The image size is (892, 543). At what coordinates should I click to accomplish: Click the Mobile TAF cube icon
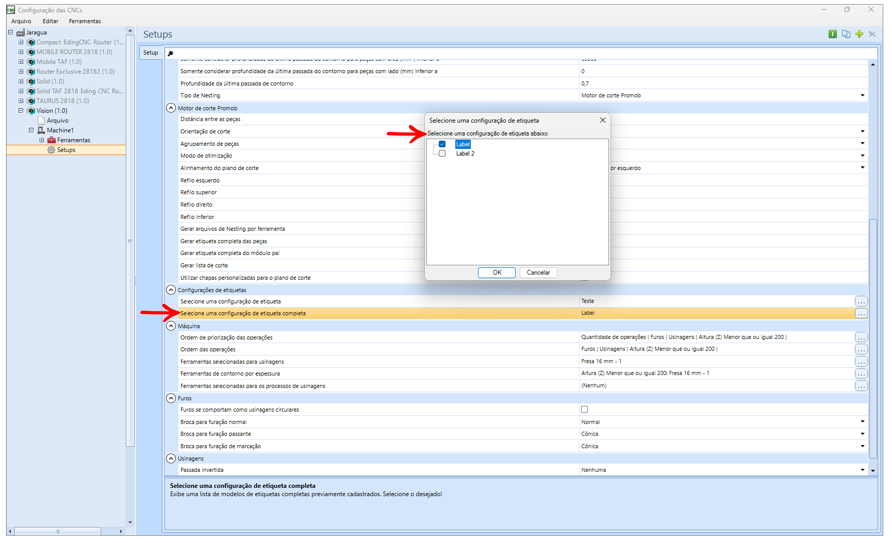(31, 62)
